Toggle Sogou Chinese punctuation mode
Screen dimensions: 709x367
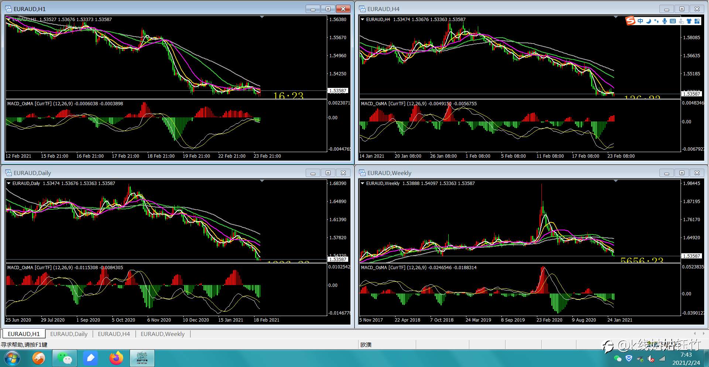[x=656, y=21]
